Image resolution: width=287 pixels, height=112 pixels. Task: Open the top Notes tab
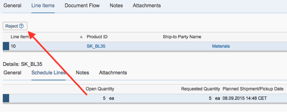116,5
